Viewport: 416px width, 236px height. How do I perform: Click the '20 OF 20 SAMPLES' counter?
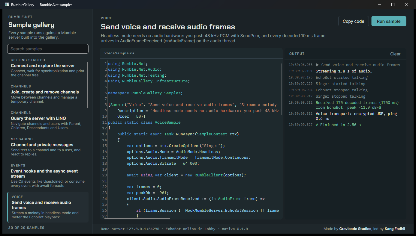tap(26, 228)
